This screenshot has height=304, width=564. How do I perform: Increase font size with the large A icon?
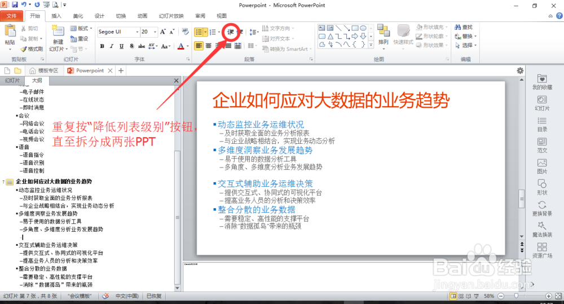coord(163,32)
